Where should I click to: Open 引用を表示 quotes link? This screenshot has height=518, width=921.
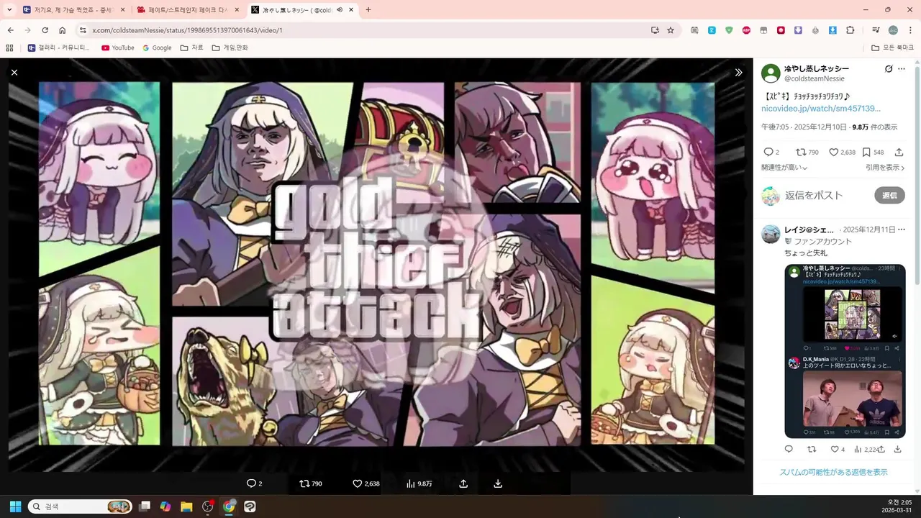tap(885, 168)
